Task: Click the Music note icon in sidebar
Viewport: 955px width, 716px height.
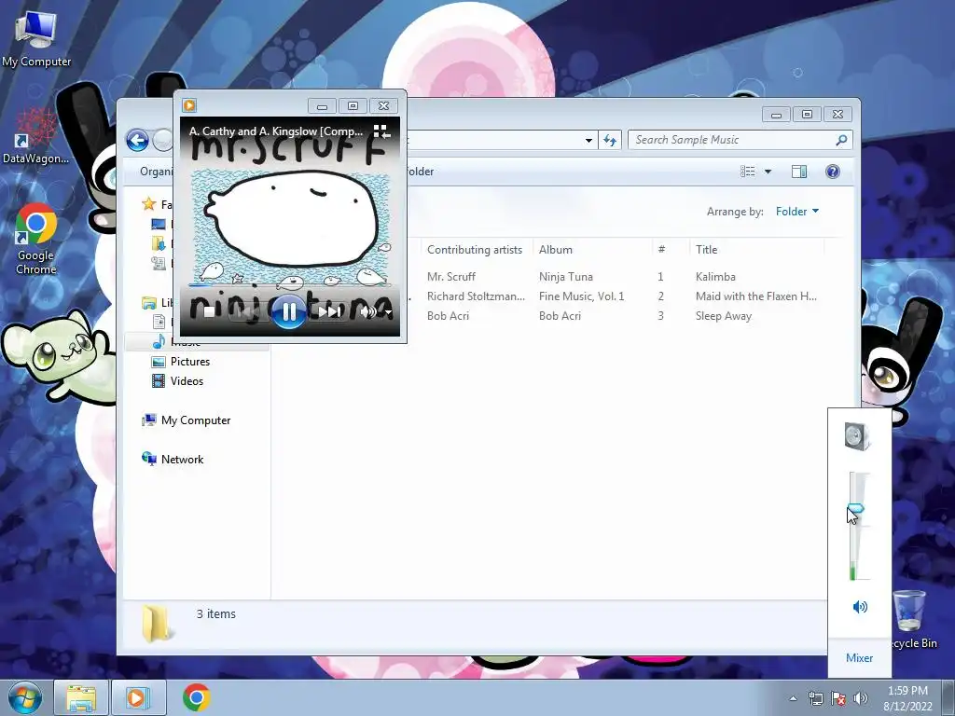Action: click(159, 341)
